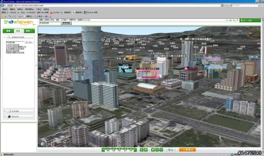Focus the top address search field

click(x=50, y=23)
